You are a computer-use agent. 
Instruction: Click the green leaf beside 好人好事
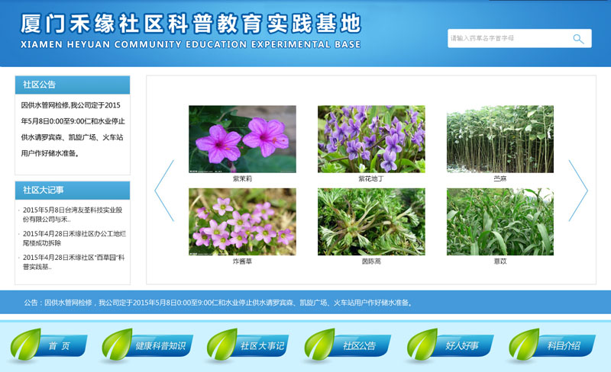pos(422,344)
